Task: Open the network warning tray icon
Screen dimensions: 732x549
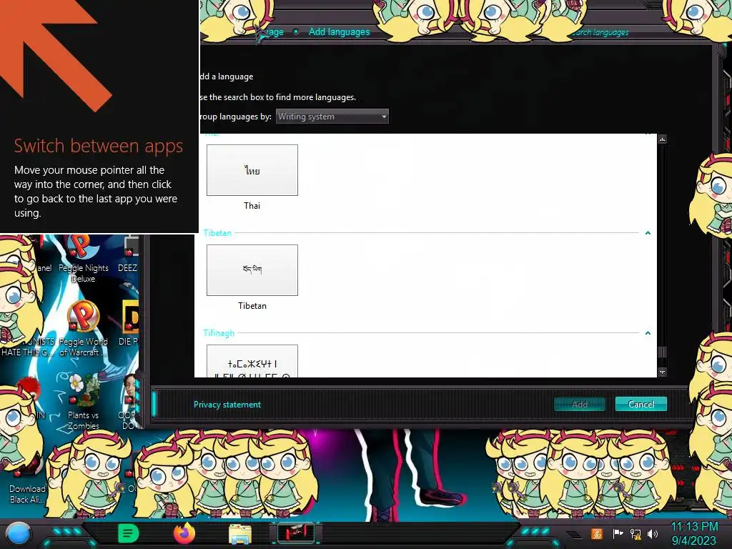Action: click(x=635, y=533)
